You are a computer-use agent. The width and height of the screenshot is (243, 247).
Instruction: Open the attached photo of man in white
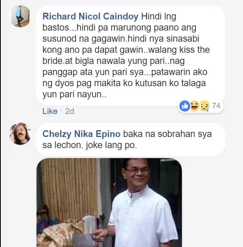click(109, 203)
